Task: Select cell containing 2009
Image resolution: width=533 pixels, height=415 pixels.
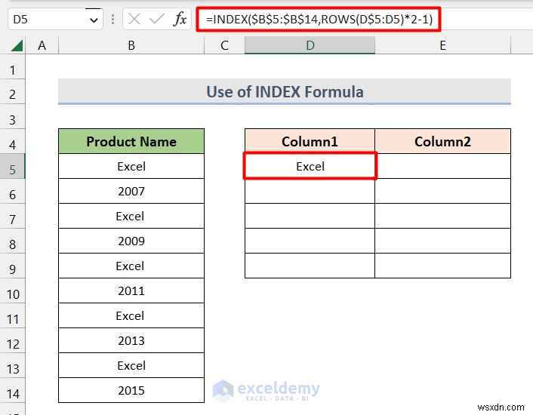Action: click(x=131, y=241)
